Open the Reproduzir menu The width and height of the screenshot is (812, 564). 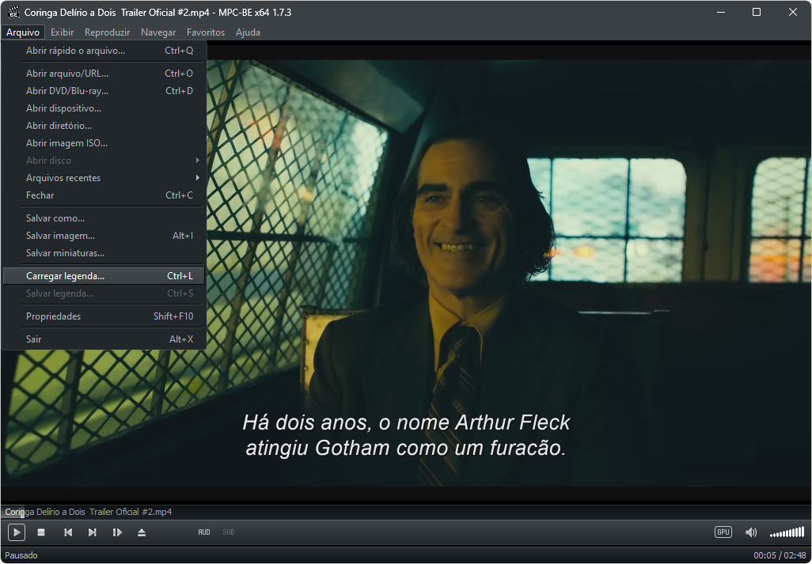107,32
